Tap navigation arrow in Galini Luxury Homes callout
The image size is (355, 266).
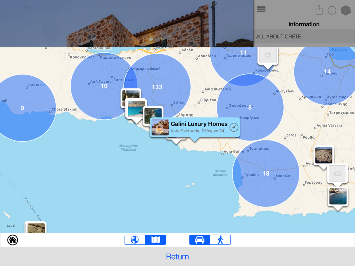coord(234,127)
